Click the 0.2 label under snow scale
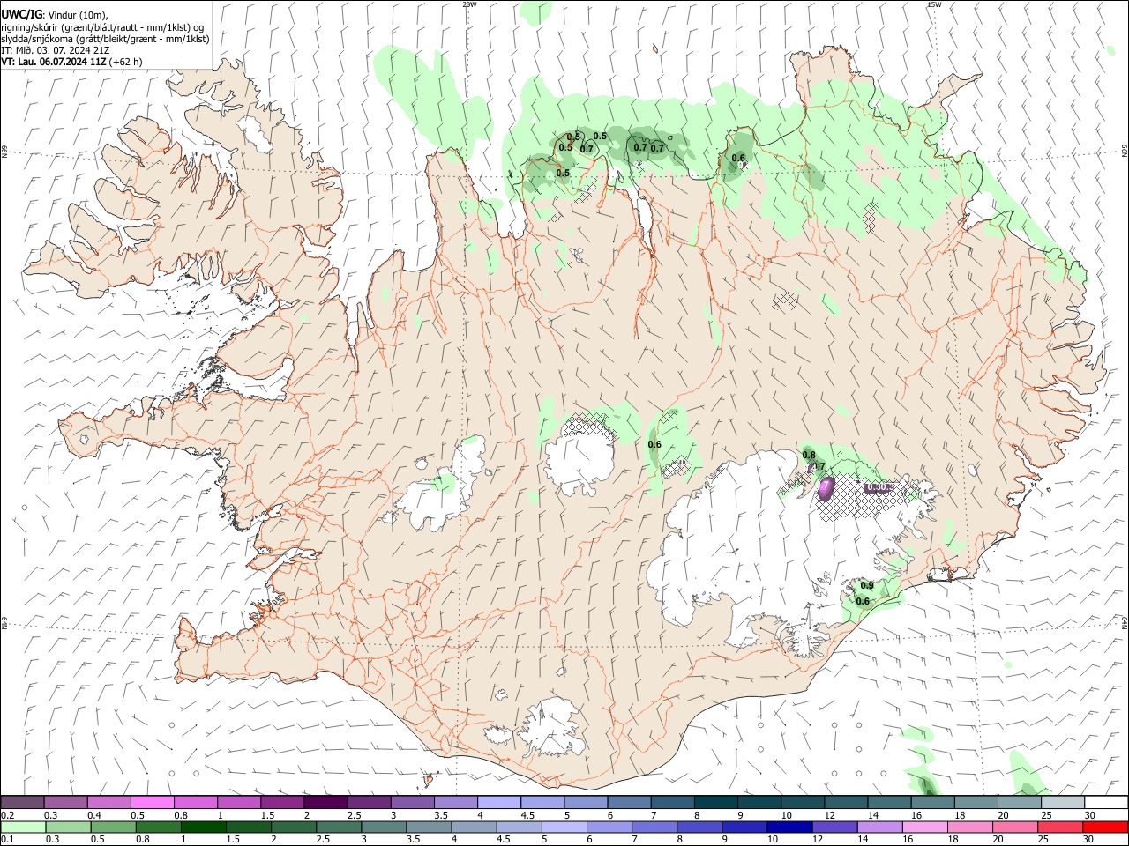 (9, 815)
